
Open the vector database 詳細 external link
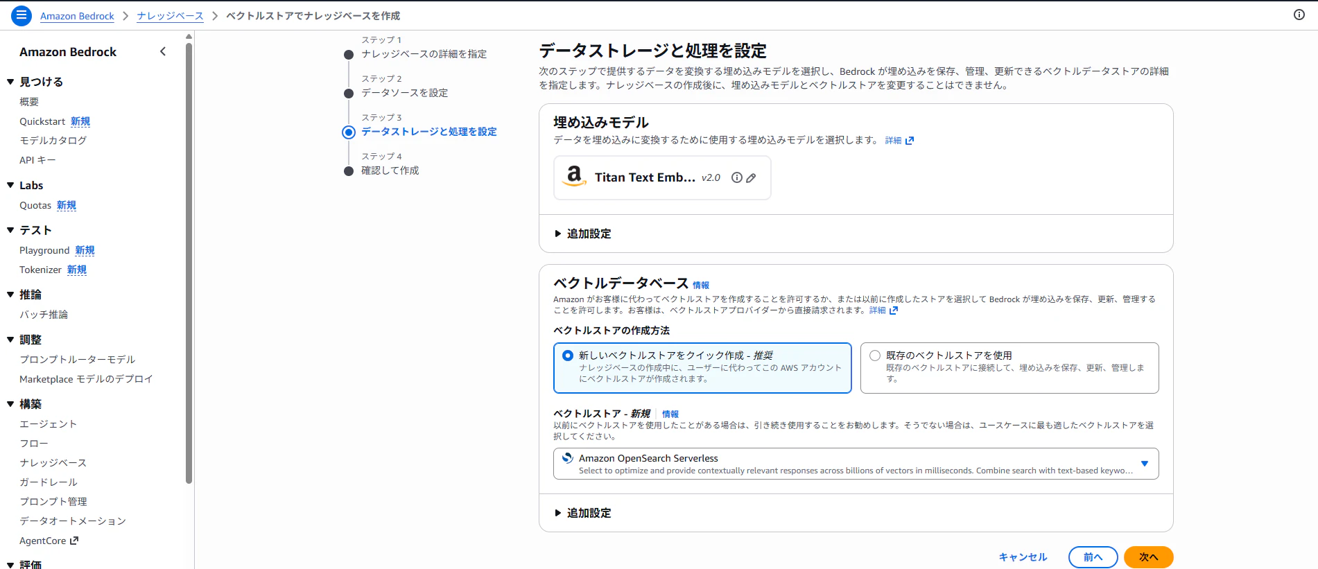click(883, 310)
